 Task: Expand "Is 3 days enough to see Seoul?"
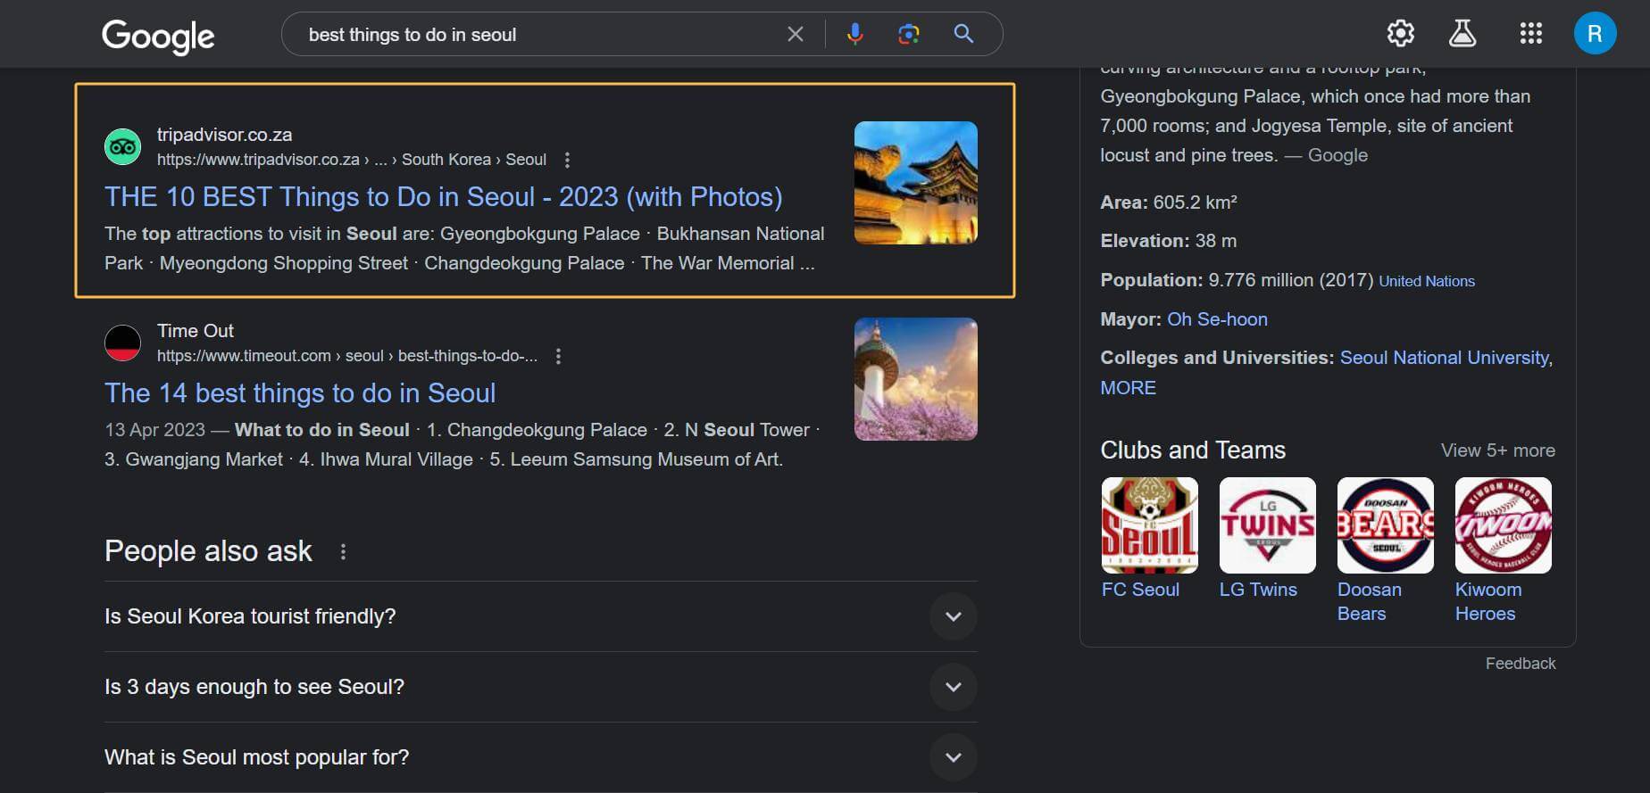pos(953,687)
